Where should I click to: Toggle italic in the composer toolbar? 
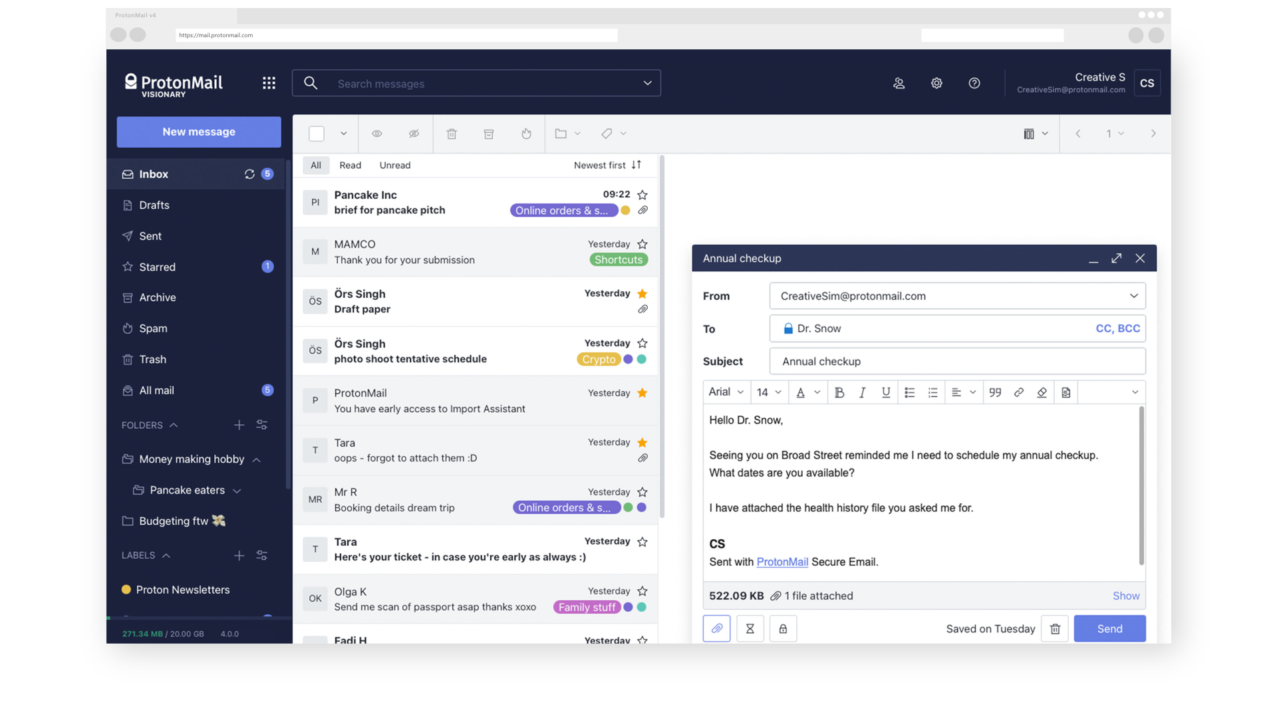(x=863, y=392)
